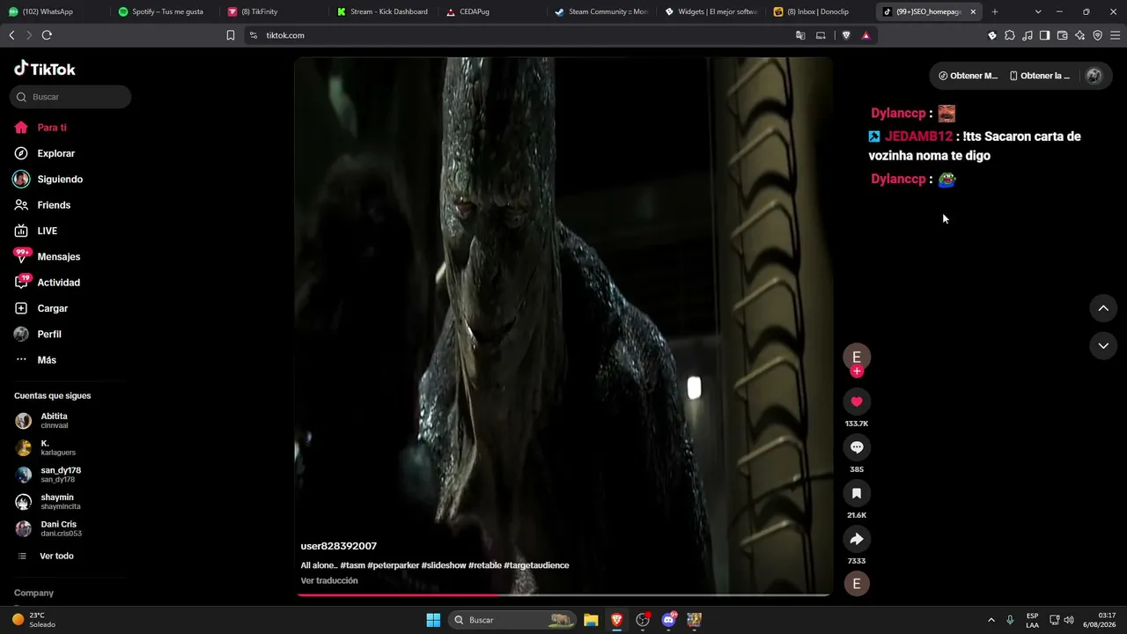
Task: Open the media control music-note icon
Action: tap(1028, 35)
